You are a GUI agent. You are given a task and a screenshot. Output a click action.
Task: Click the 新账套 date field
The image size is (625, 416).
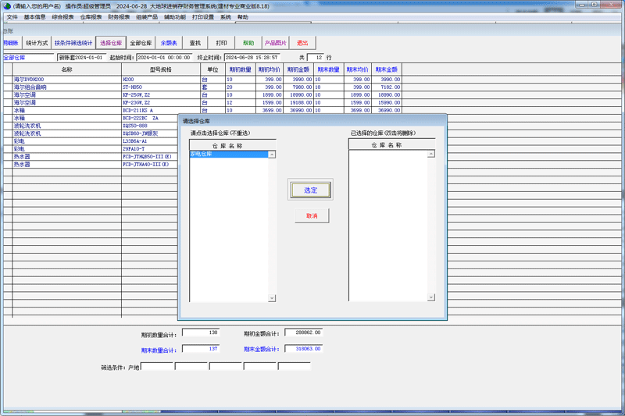click(x=82, y=58)
